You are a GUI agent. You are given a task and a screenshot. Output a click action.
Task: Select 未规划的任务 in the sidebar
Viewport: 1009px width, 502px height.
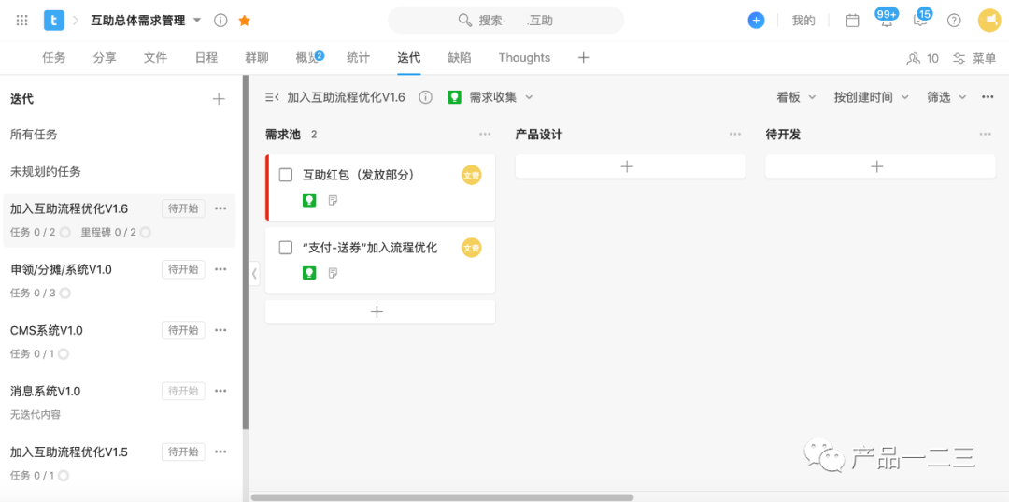[46, 172]
